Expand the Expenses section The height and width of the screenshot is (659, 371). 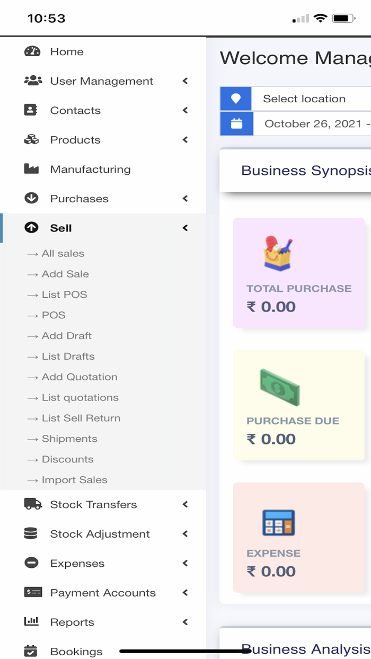click(185, 563)
